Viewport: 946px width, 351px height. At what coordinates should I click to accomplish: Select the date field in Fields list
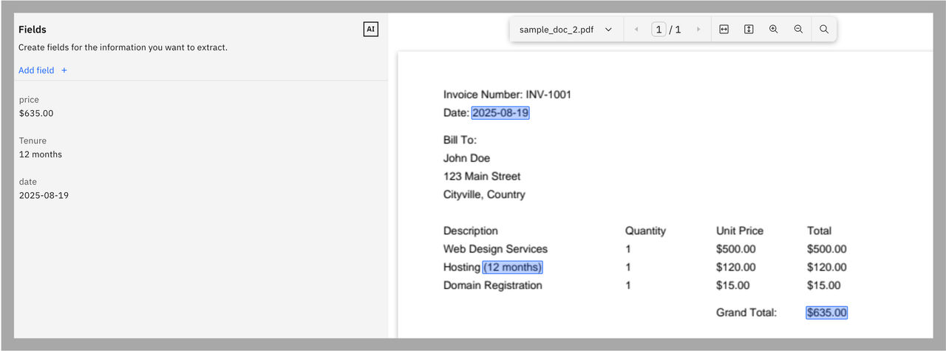[x=201, y=188]
